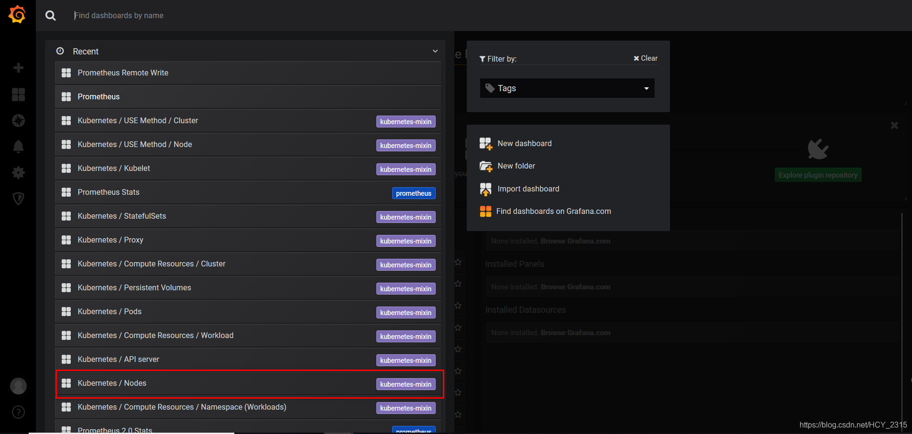Open the Help question mark icon
Screen dimensions: 912x434
pos(18,412)
